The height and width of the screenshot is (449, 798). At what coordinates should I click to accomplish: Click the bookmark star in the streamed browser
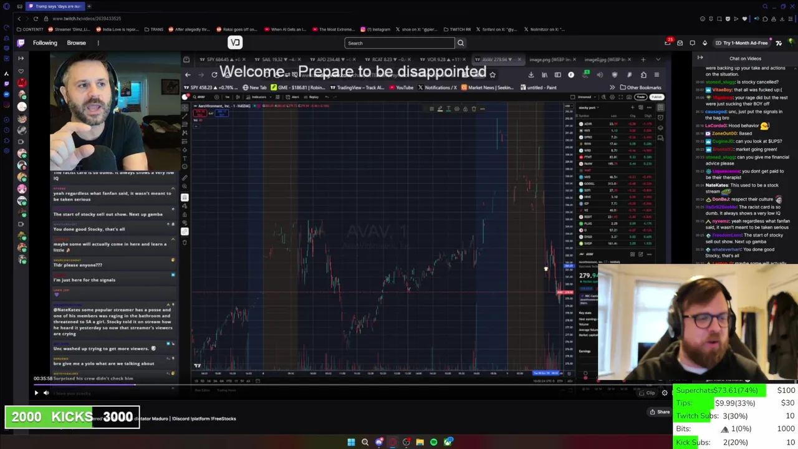click(492, 75)
